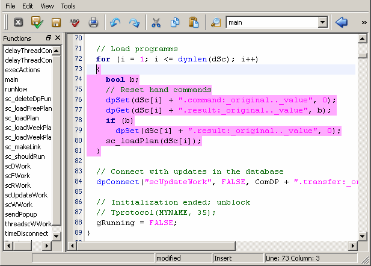
Task: Close the Functions panel
Action: pos(58,38)
